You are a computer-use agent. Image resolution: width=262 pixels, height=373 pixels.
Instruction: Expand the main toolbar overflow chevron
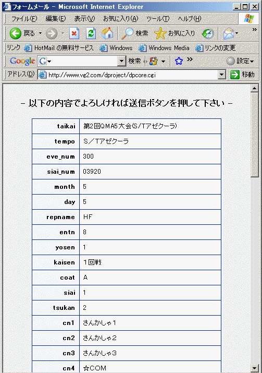point(254,30)
